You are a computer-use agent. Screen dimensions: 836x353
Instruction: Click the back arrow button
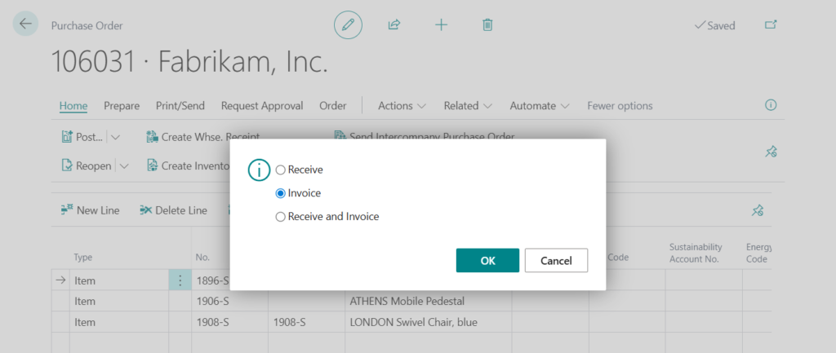(x=25, y=24)
